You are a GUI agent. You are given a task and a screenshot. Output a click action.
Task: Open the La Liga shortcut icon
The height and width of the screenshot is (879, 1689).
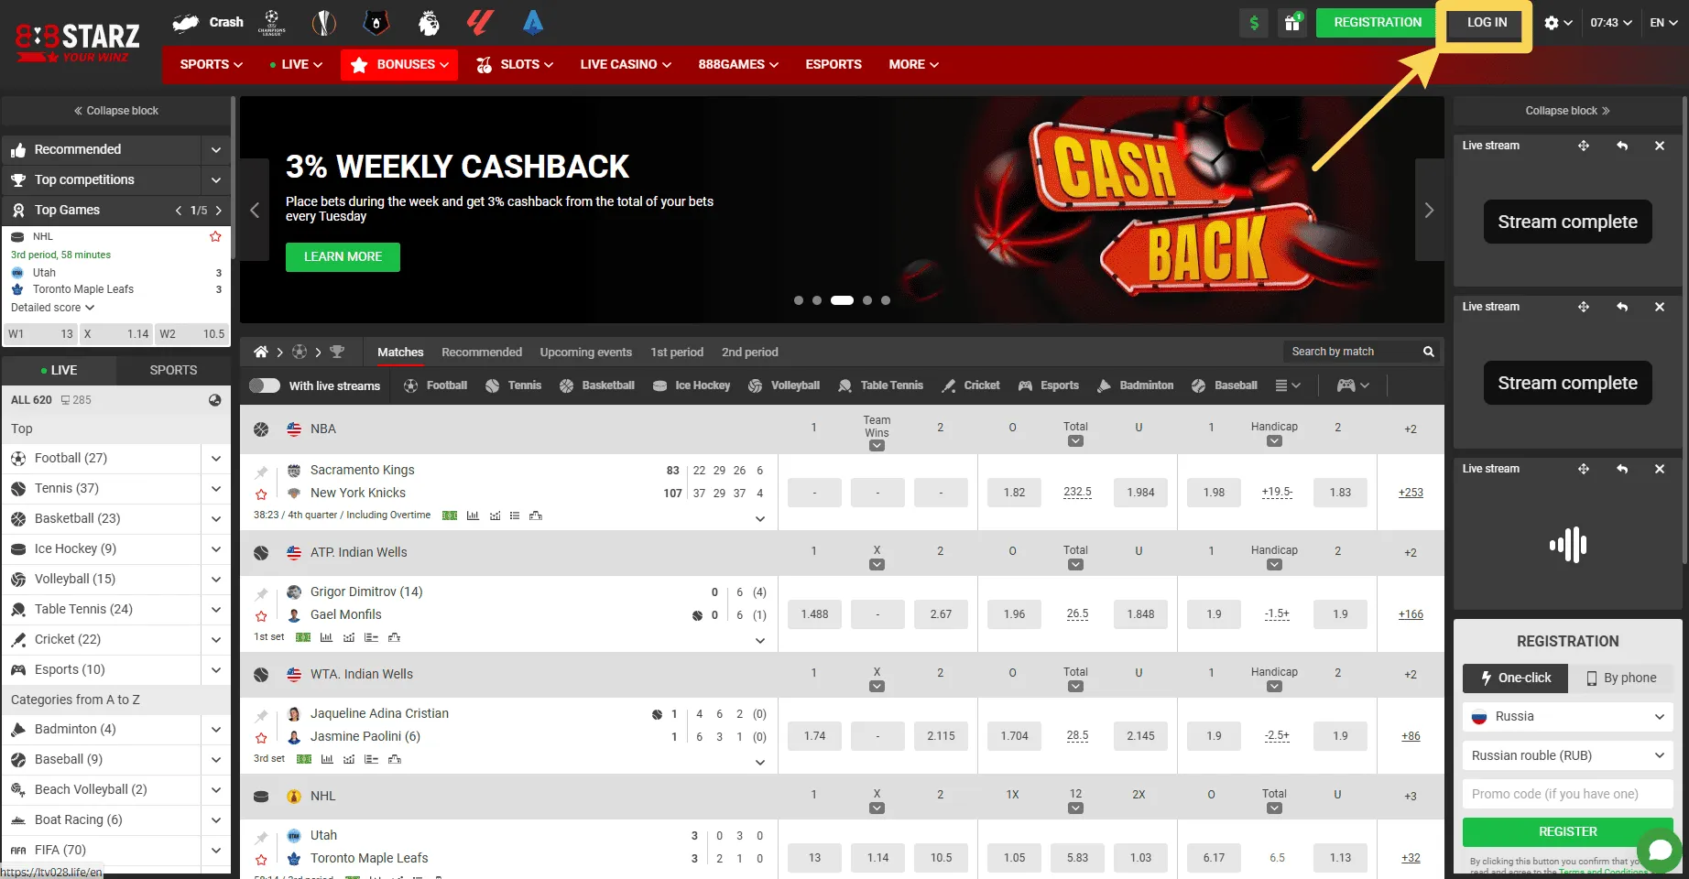pyautogui.click(x=480, y=23)
